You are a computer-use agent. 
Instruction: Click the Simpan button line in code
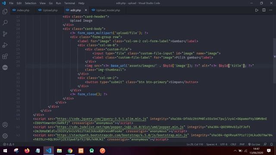(141, 82)
